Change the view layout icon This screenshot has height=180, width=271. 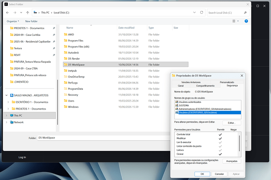click(234, 21)
